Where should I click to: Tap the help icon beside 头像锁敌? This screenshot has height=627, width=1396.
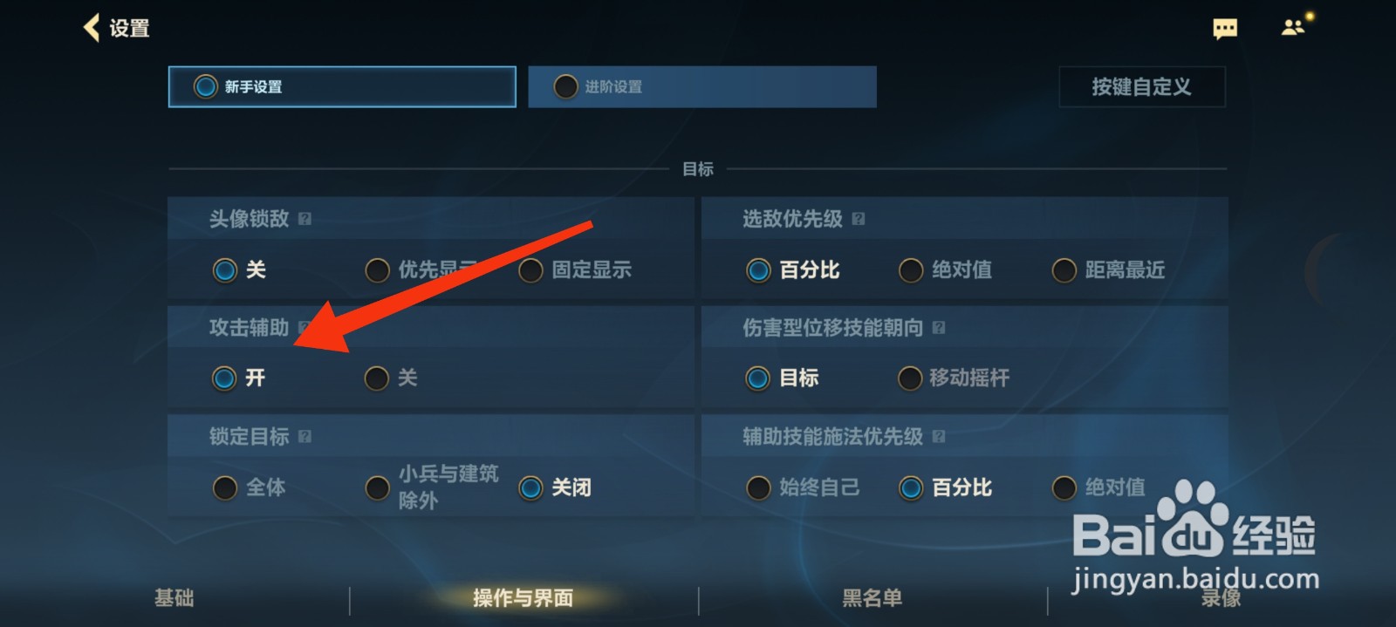pos(305,219)
